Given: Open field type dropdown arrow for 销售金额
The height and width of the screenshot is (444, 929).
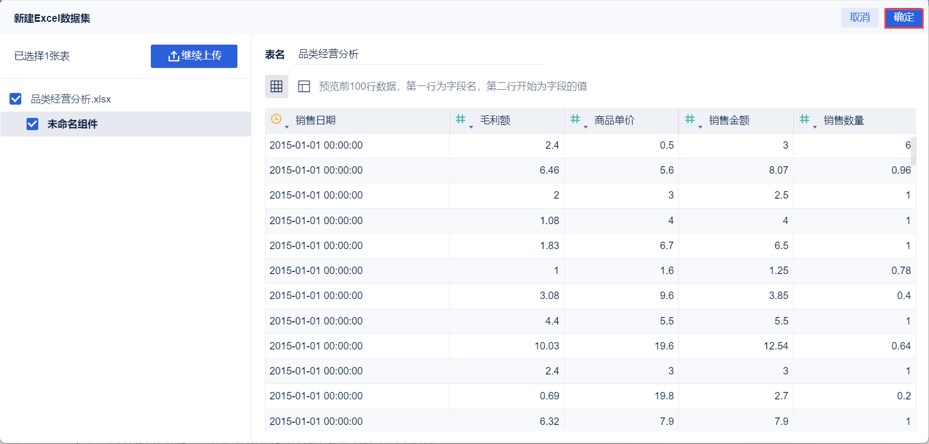Looking at the screenshot, I should pyautogui.click(x=700, y=127).
